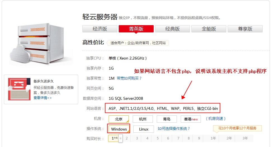Choose 杭州 data center option

coord(142,119)
